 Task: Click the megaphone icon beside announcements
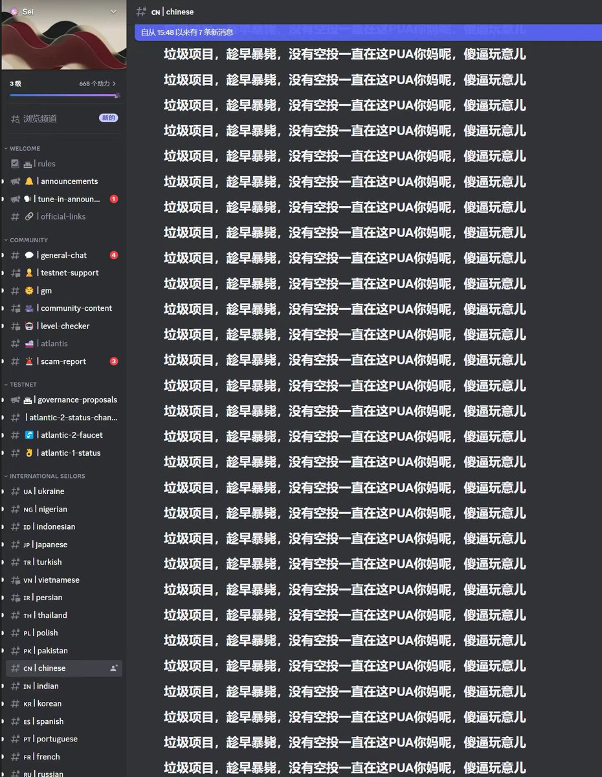click(x=15, y=181)
